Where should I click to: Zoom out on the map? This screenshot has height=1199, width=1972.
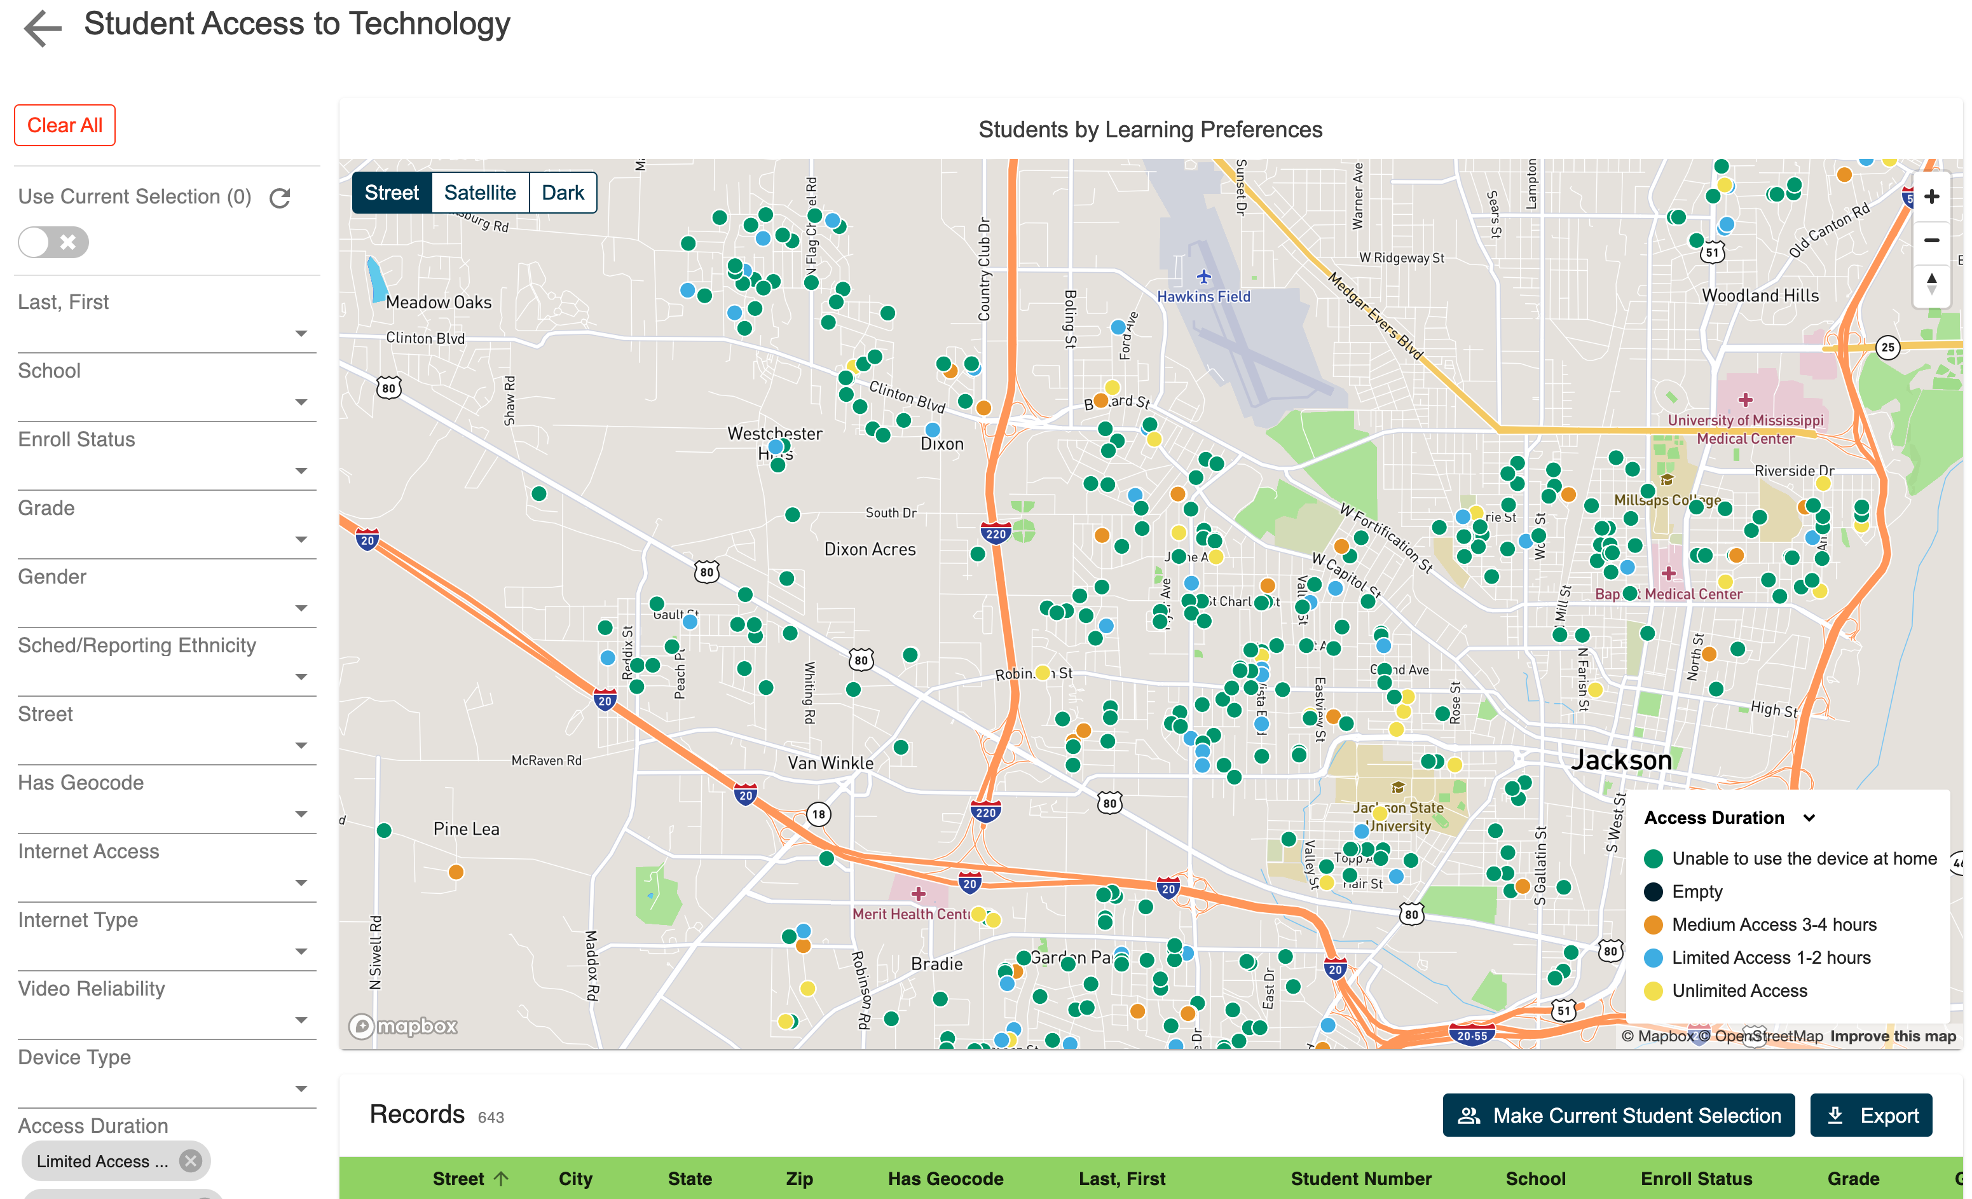(x=1931, y=241)
